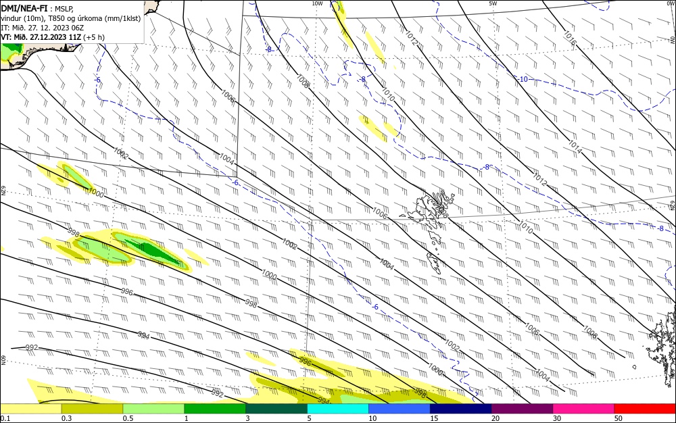Click the yellow 0.1–0.3 legend color segment

pos(31,409)
